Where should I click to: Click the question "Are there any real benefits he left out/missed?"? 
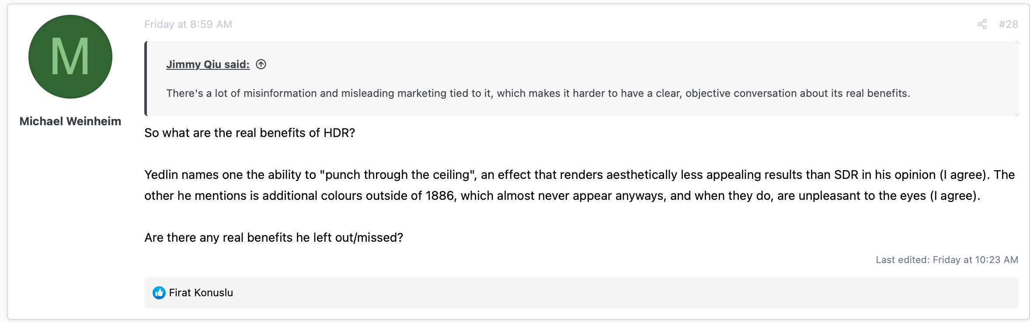[x=274, y=238]
